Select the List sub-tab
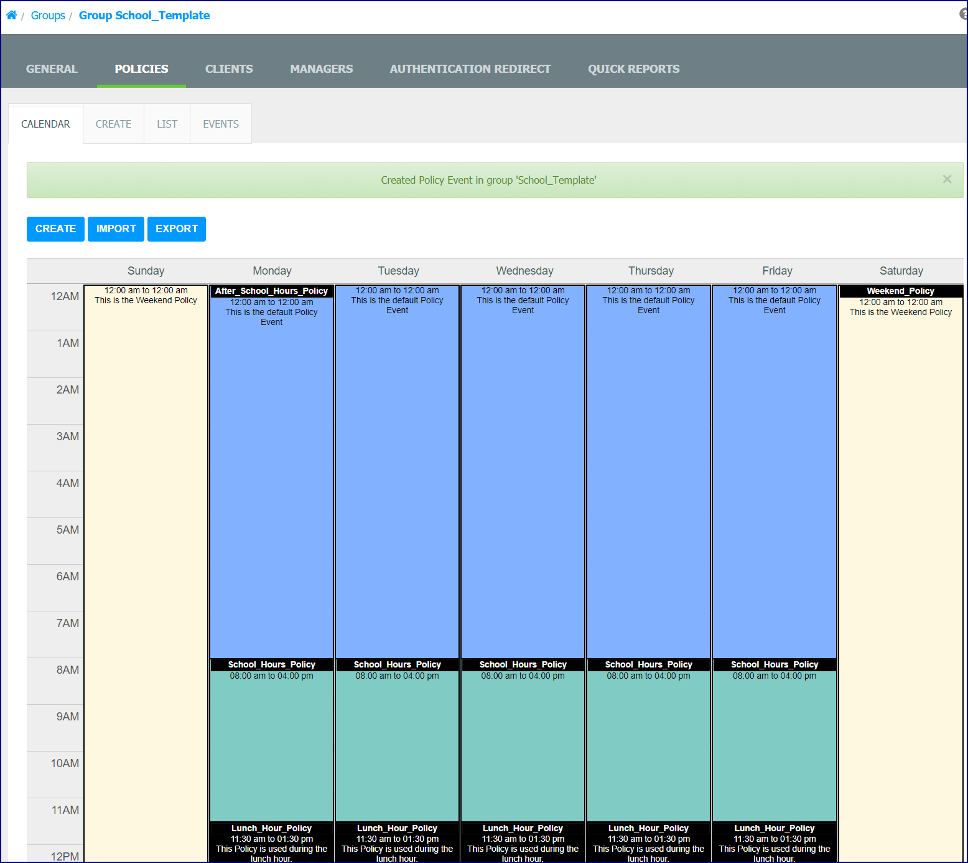Image resolution: width=968 pixels, height=863 pixels. [x=167, y=124]
